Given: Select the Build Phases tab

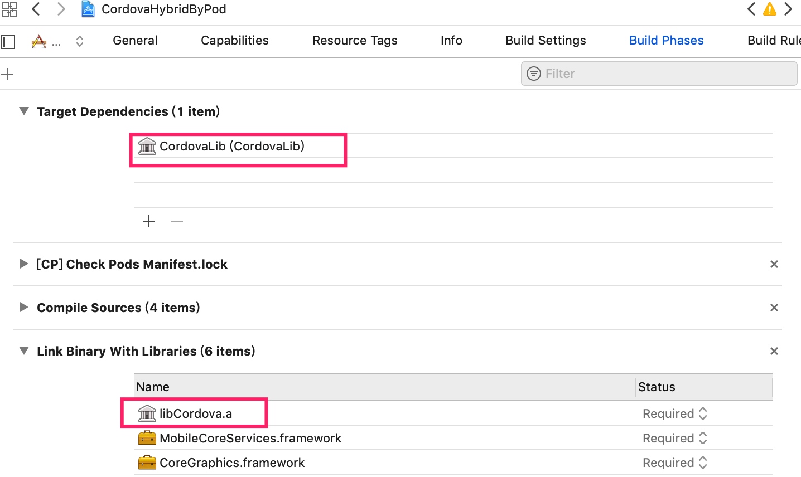Looking at the screenshot, I should [x=667, y=41].
